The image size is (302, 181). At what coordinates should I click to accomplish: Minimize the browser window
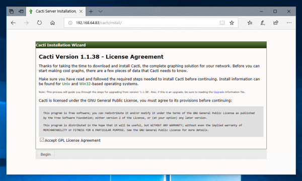pos(261,12)
